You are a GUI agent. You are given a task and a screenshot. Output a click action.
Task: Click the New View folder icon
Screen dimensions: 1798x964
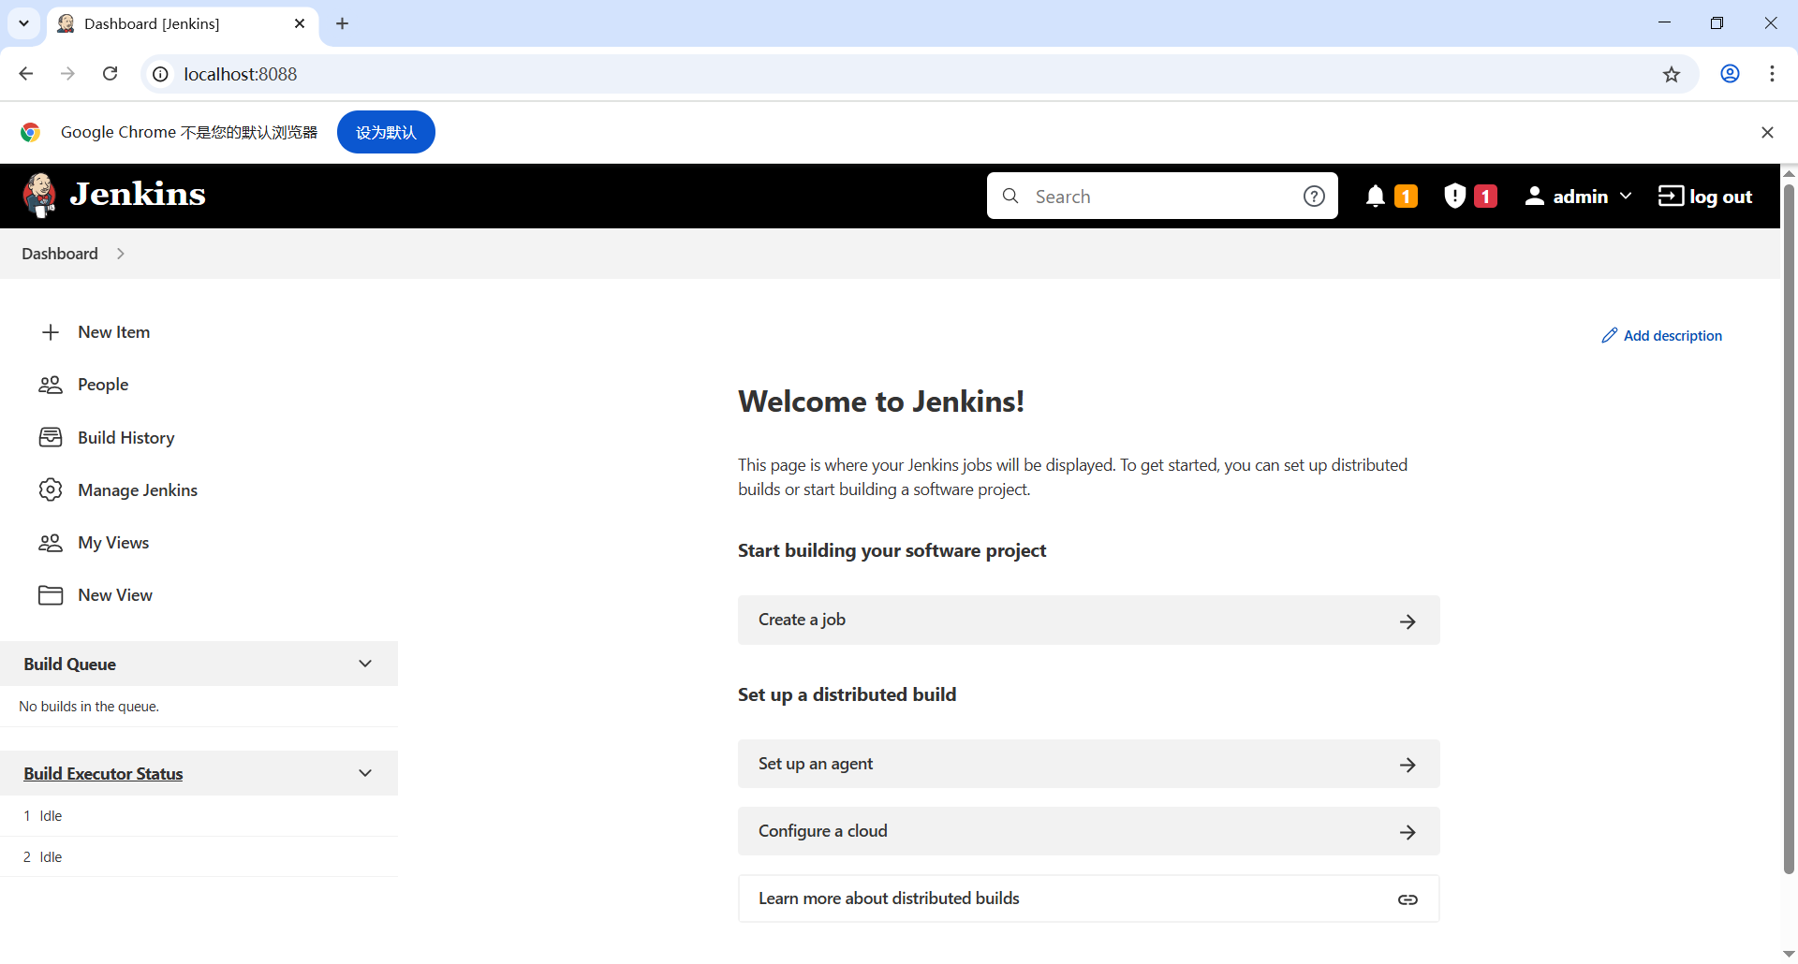click(x=51, y=595)
